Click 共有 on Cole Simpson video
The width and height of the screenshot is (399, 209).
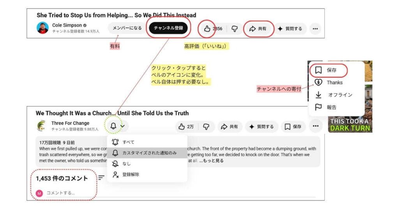click(258, 29)
